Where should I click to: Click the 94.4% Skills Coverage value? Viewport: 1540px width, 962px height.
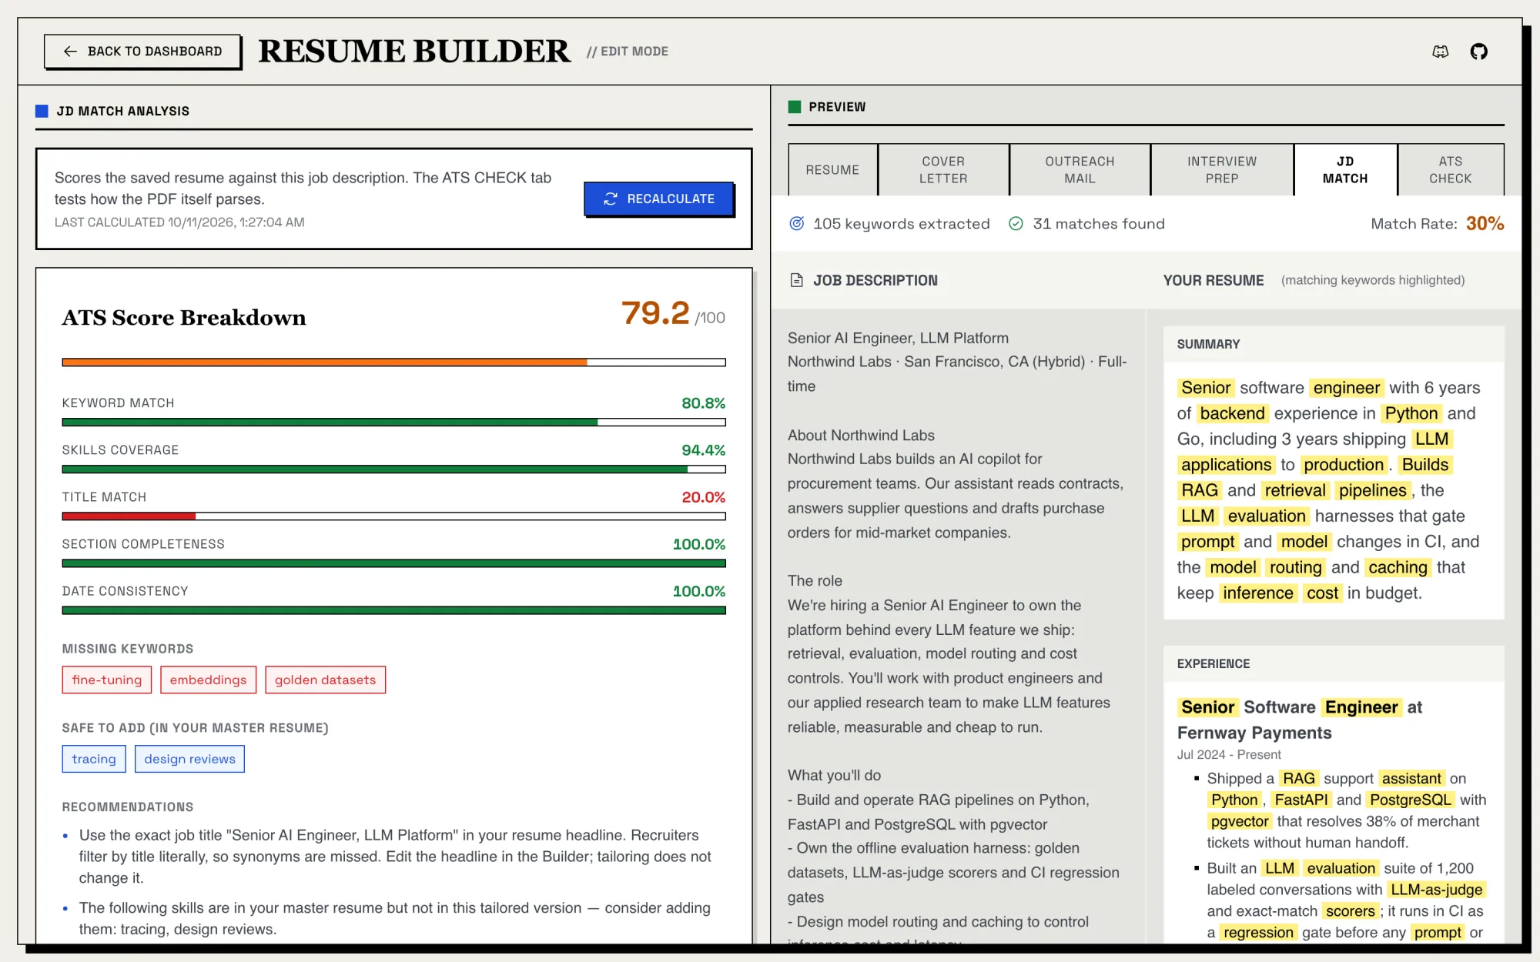[x=703, y=450]
